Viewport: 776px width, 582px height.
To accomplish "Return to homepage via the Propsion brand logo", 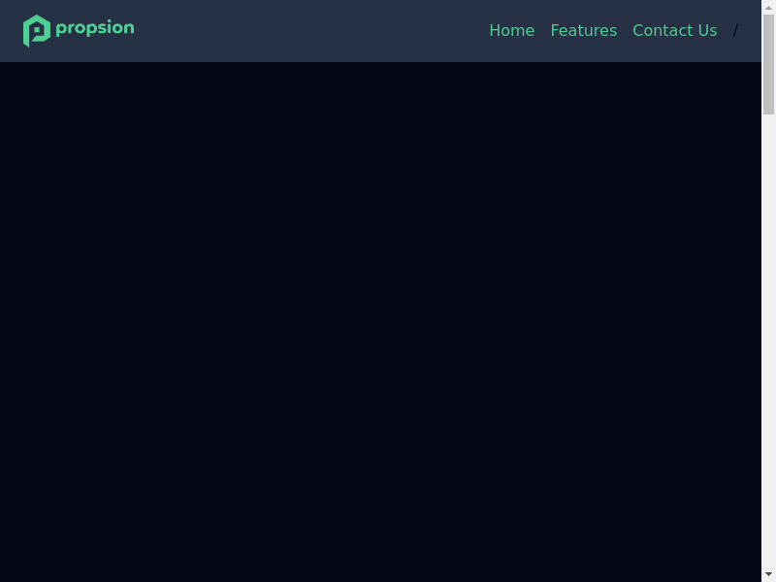I will (x=78, y=30).
